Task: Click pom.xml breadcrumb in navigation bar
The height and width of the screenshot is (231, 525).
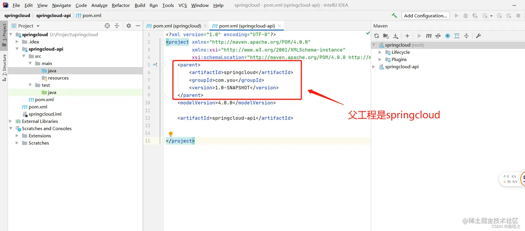Action: pos(89,16)
